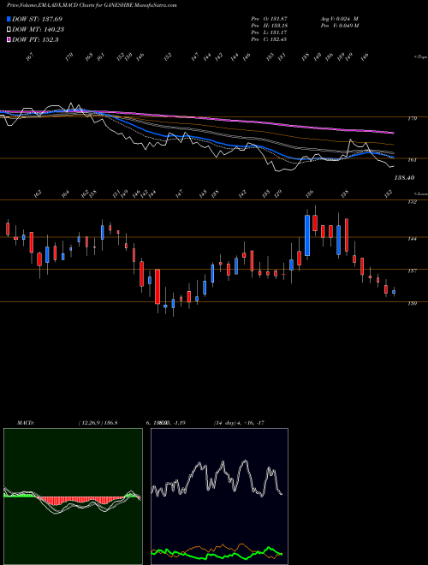Click the white DOW MT legend swatch
Viewport: 428px width, 565px height.
click(9, 29)
